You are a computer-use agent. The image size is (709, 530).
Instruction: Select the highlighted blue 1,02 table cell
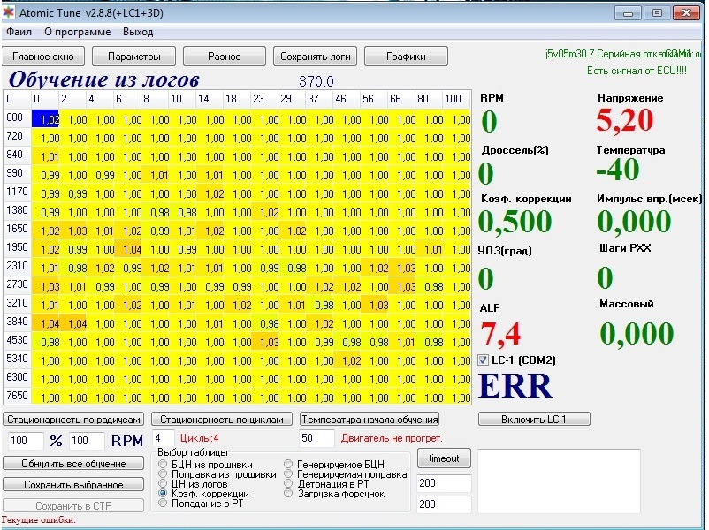[45, 118]
